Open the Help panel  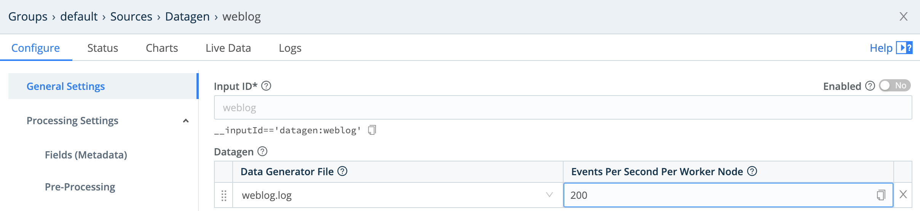pyautogui.click(x=891, y=48)
